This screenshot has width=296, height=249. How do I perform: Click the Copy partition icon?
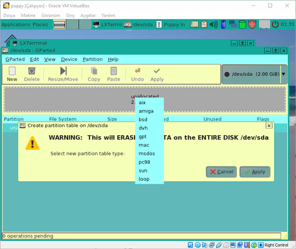94,71
